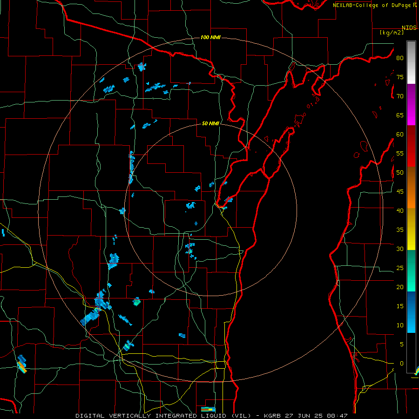Click the 80 value on the scale
This screenshot has width=419, height=419.
coord(400,58)
